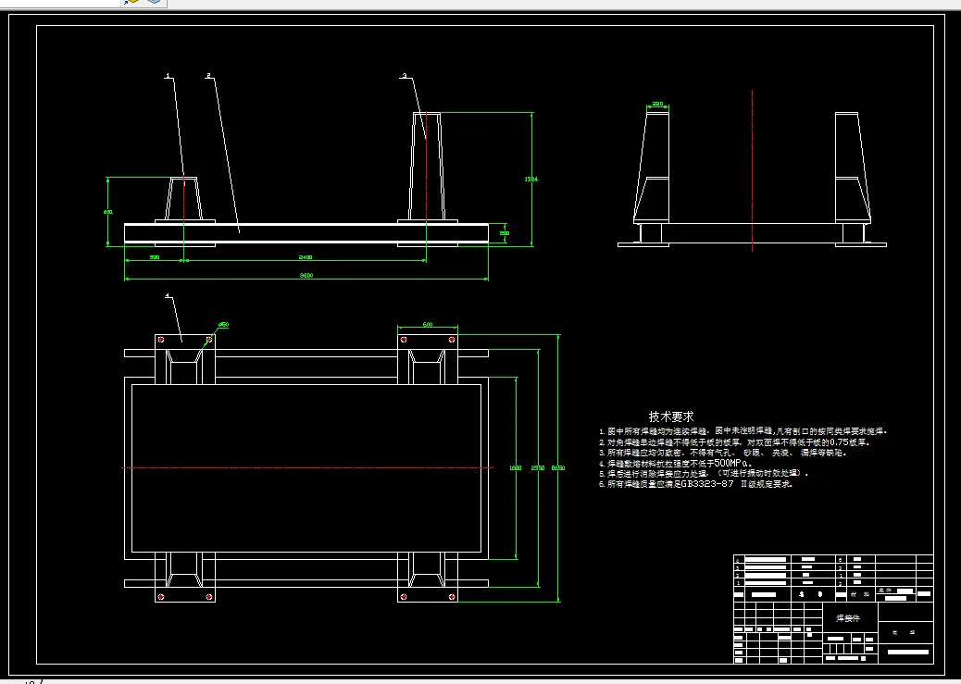Select technical note 2 mentioning 0.75板厚
The image size is (961, 684).
[734, 441]
